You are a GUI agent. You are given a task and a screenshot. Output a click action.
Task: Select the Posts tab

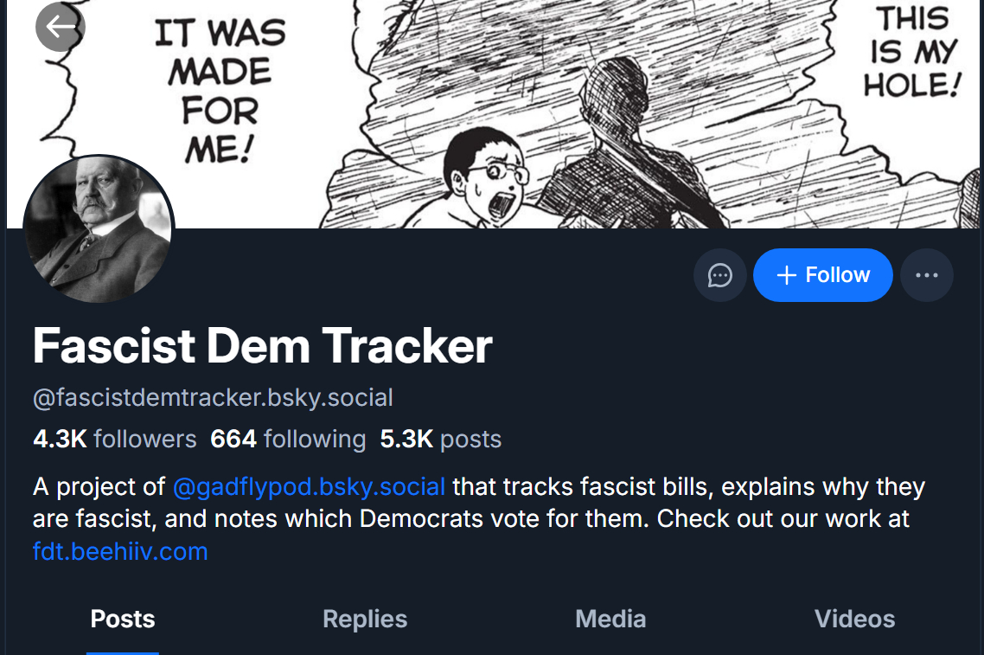pos(123,620)
